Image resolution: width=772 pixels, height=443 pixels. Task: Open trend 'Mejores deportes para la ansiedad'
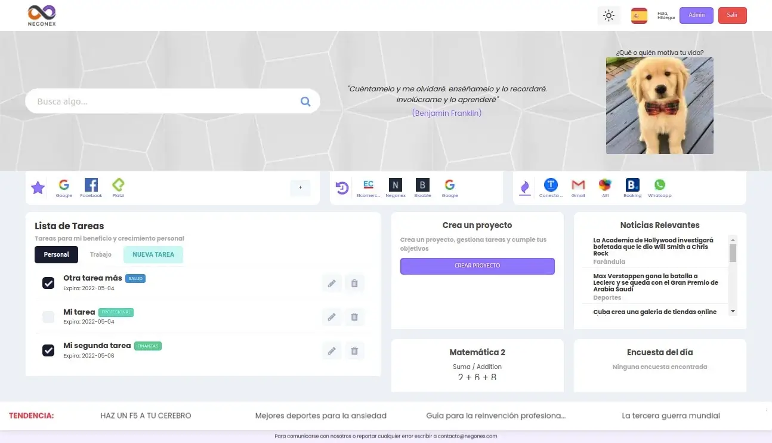coord(321,416)
